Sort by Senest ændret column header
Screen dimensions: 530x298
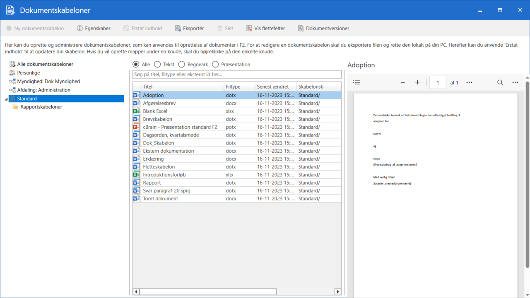pyautogui.click(x=276, y=87)
